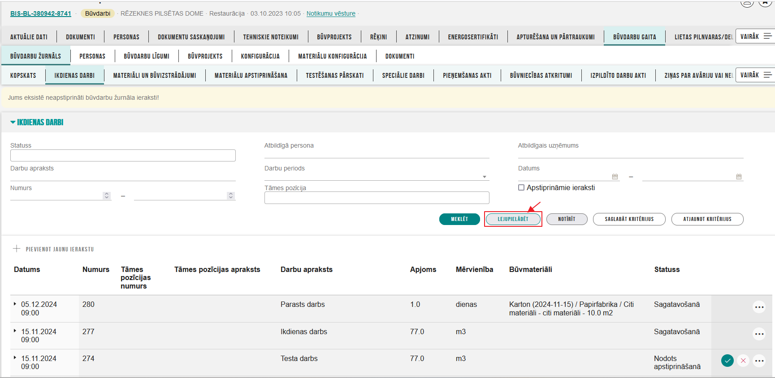
Task: Click the Lejupielādēt download button
Action: coord(513,219)
